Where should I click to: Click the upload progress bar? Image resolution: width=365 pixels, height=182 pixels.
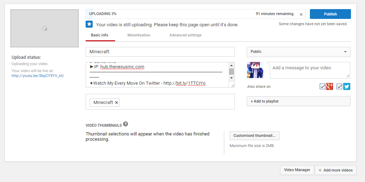(x=195, y=14)
